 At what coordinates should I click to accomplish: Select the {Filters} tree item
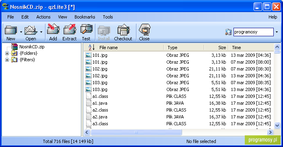(27, 60)
